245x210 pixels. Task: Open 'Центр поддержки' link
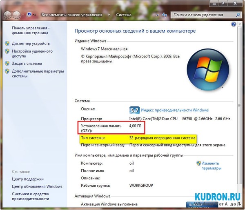[28, 179]
